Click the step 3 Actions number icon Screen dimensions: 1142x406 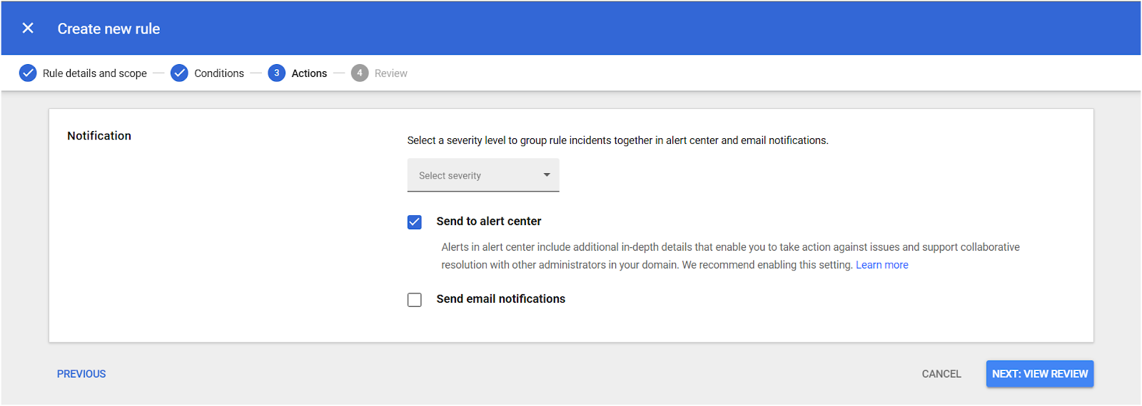[x=276, y=73]
